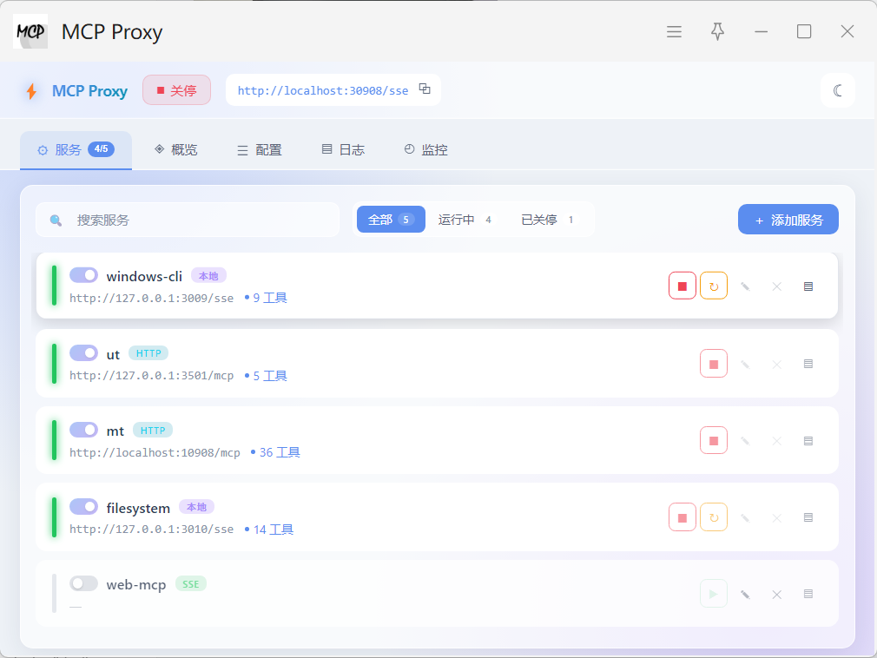This screenshot has height=658, width=877.
Task: Delete the filesystem service
Action: point(776,517)
